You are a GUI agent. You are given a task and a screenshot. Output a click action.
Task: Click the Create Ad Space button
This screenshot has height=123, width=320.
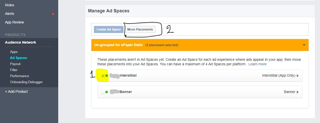click(x=109, y=29)
